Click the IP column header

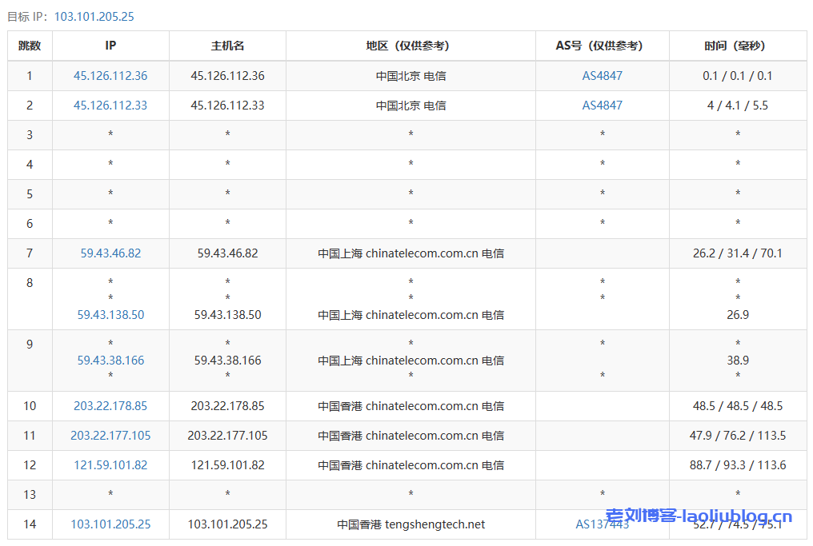click(x=110, y=46)
